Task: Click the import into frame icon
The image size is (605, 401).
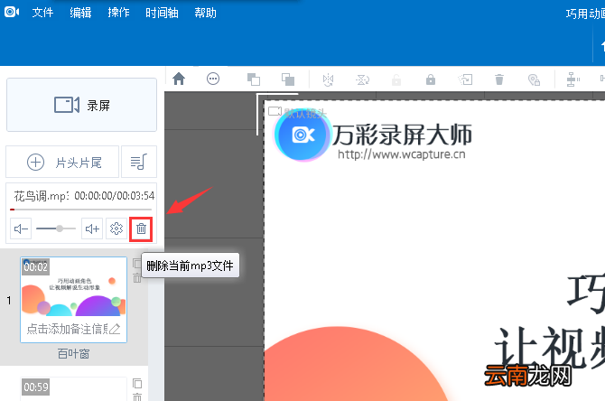Action: pyautogui.click(x=465, y=79)
